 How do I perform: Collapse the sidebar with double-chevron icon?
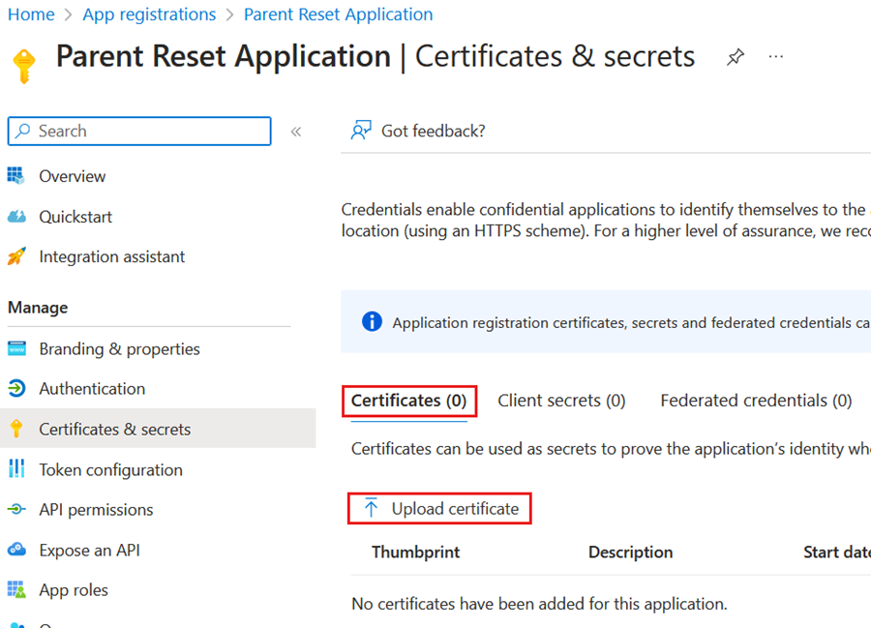[296, 132]
